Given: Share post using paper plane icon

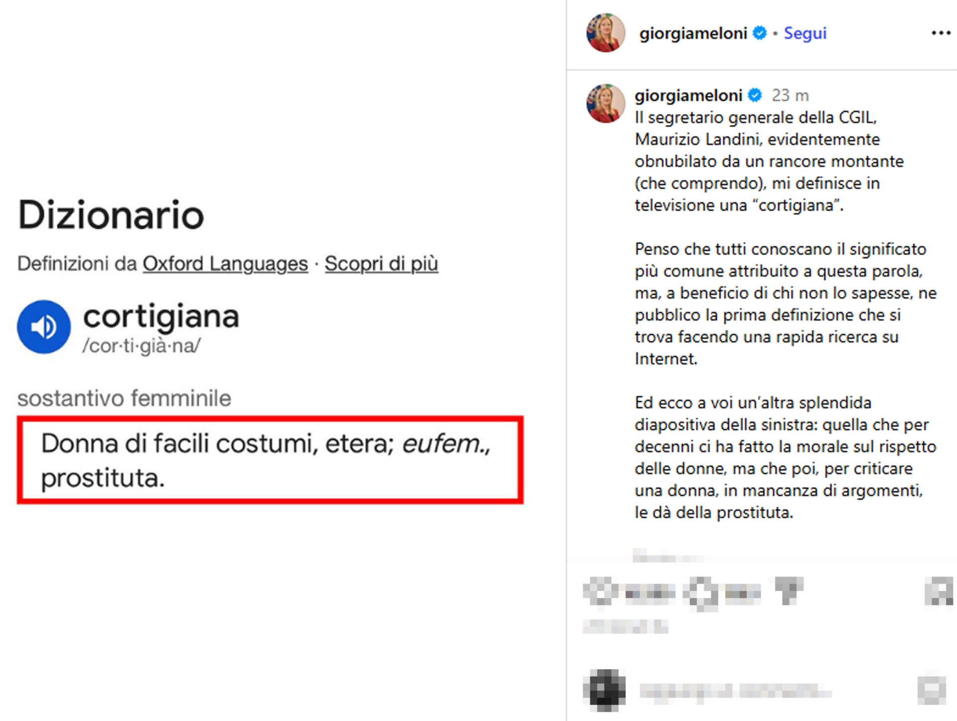Looking at the screenshot, I should tap(788, 590).
